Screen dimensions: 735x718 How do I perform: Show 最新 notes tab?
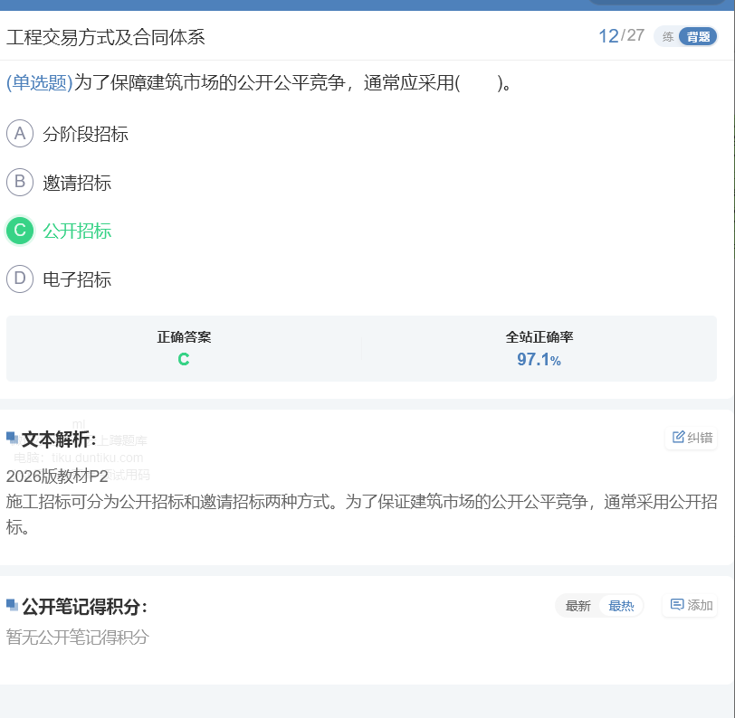pos(577,606)
